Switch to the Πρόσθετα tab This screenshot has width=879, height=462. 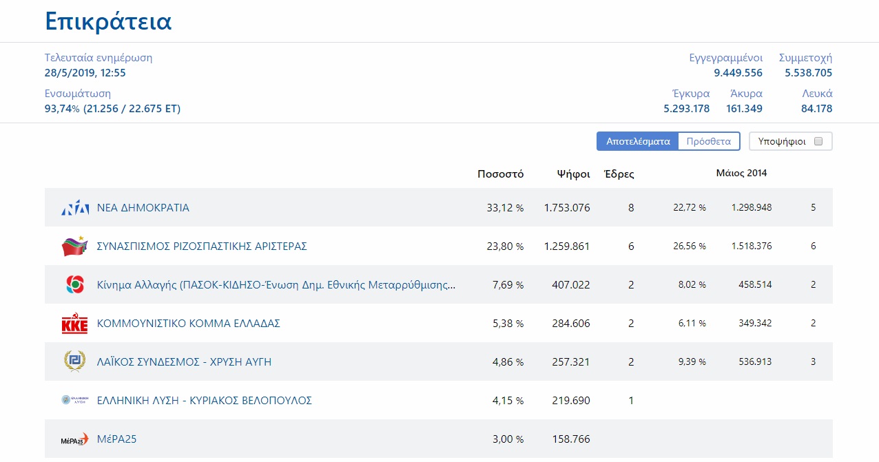tap(709, 141)
